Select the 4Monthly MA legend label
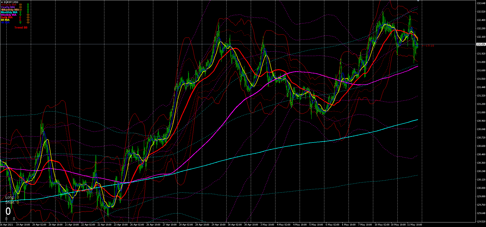The height and width of the screenshot is (227, 486). (x=10, y=10)
